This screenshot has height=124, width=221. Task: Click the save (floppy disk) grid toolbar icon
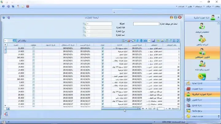point(153,41)
